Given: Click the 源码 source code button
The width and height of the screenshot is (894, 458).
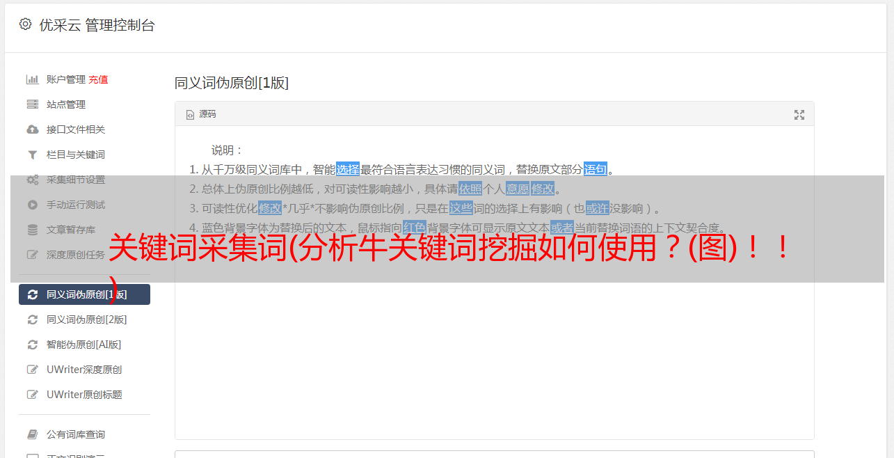Looking at the screenshot, I should [x=201, y=114].
